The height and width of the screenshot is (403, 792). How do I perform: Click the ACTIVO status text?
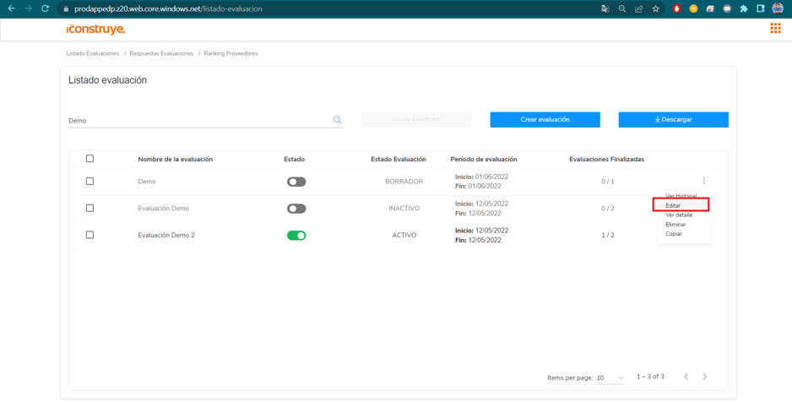point(404,235)
